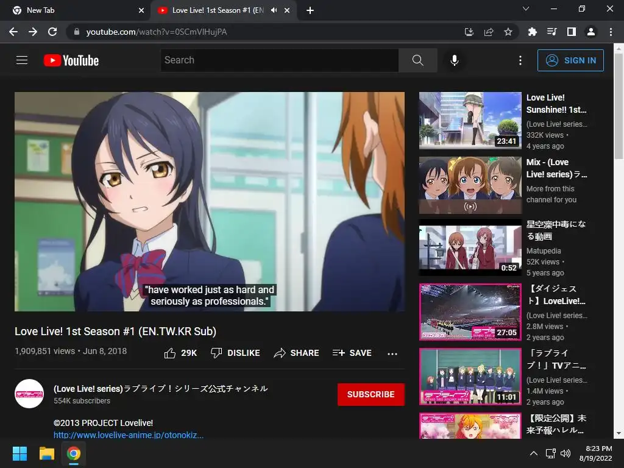Start voice search with microphone icon

coord(455,60)
